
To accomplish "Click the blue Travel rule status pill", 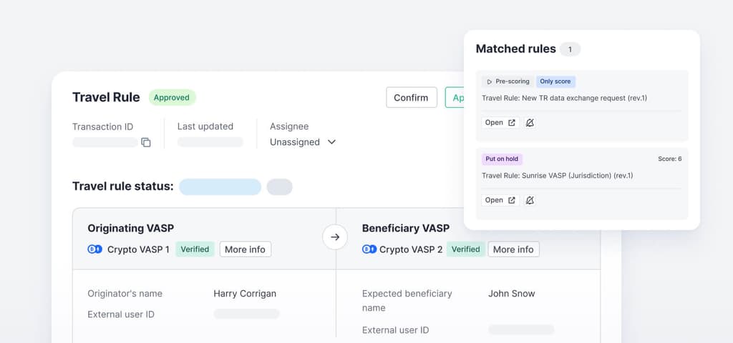I will tap(220, 187).
